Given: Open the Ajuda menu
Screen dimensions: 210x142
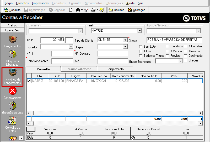Looking at the screenshot, I should (130, 3).
